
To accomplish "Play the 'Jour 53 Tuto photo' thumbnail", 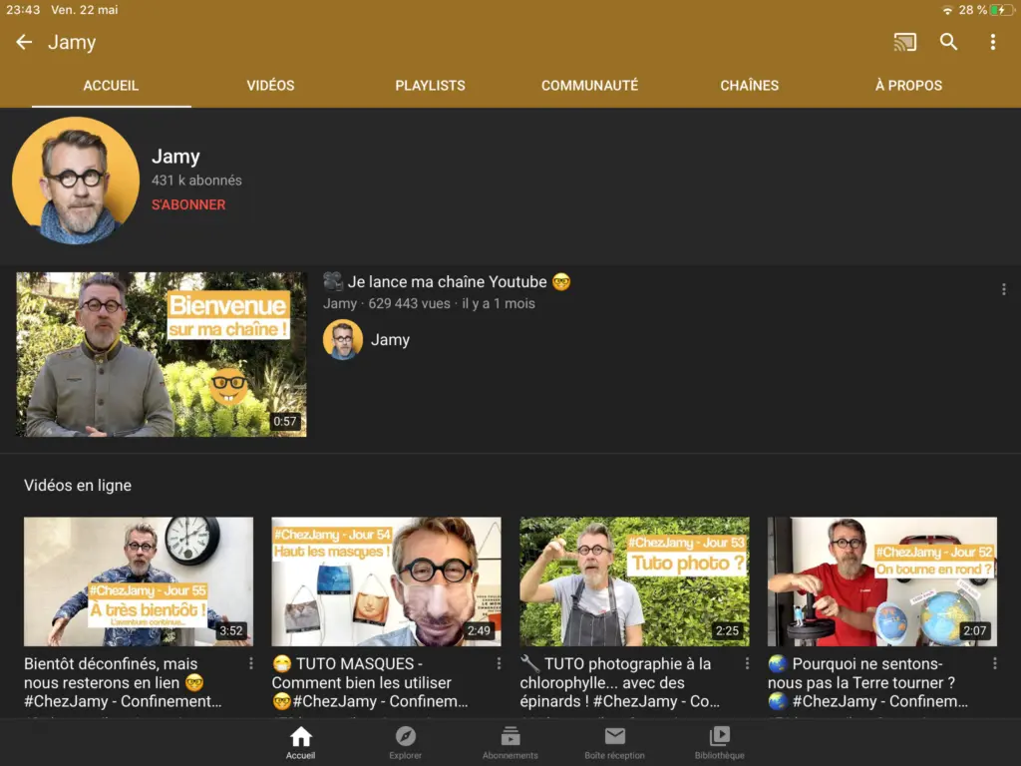I will click(634, 581).
